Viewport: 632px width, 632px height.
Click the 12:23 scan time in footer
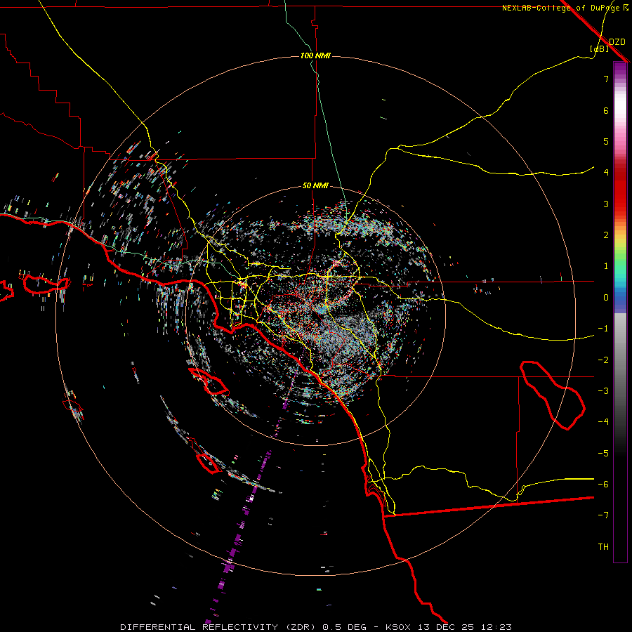tap(496, 627)
